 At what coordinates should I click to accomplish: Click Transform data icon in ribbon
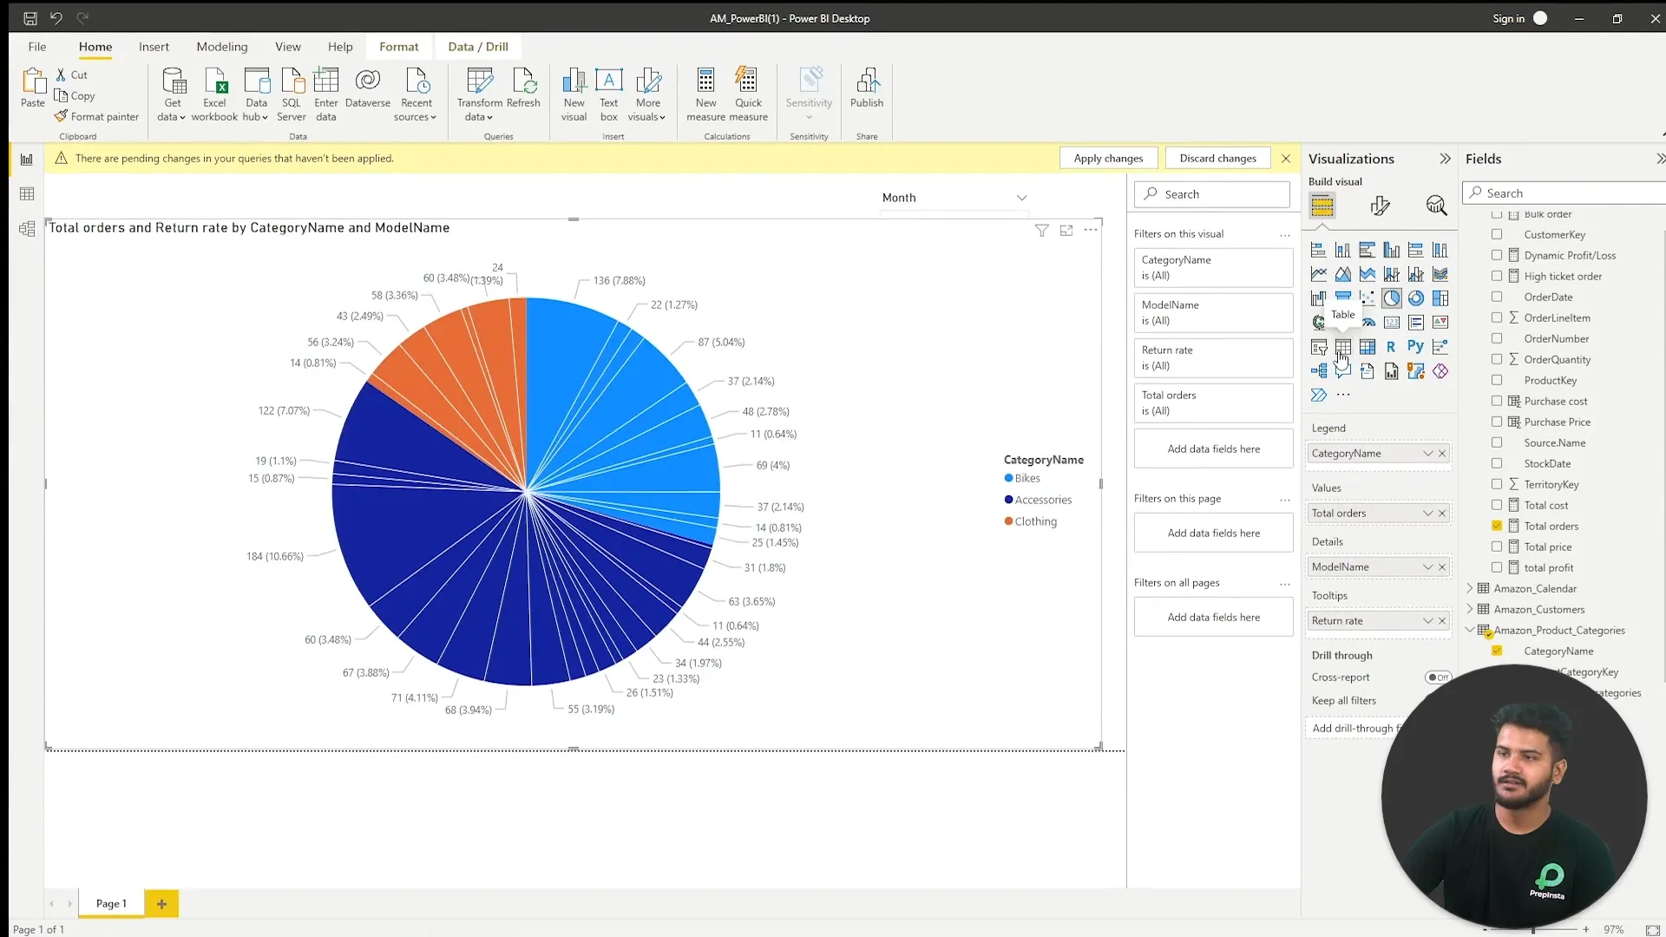(480, 82)
